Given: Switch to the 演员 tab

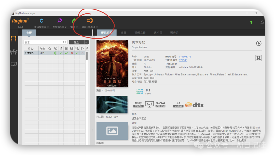Looking at the screenshot, I should tap(123, 33).
